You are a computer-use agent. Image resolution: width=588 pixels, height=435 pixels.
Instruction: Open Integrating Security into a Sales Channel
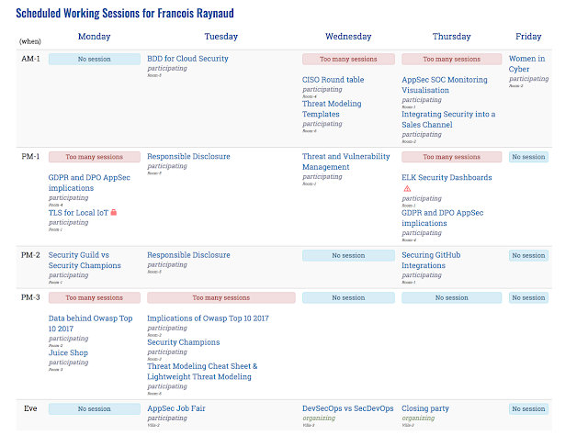(448, 119)
